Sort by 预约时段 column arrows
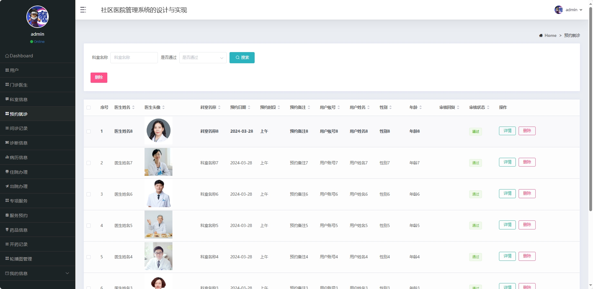This screenshot has width=593, height=289. (279, 108)
